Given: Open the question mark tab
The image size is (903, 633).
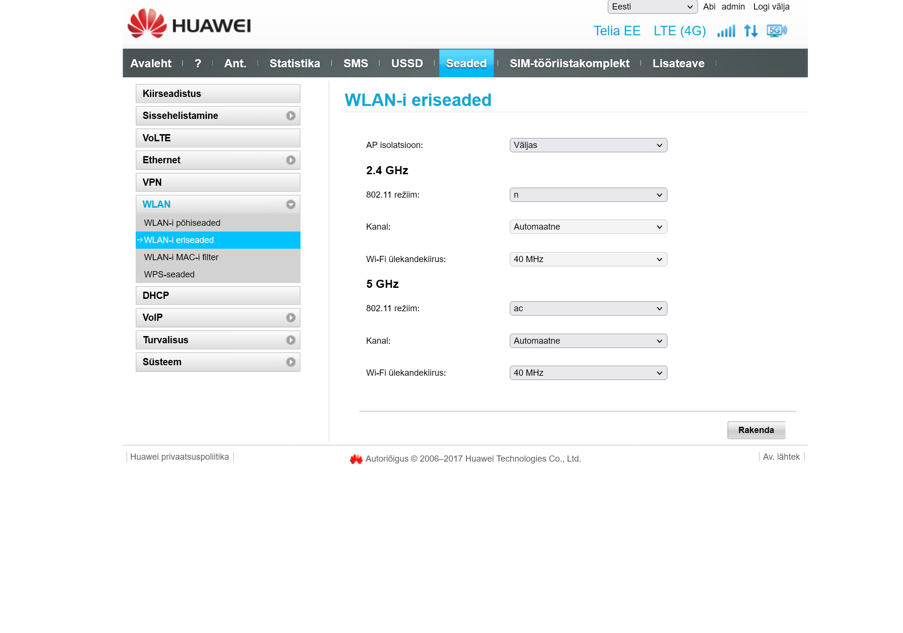Looking at the screenshot, I should click(198, 63).
